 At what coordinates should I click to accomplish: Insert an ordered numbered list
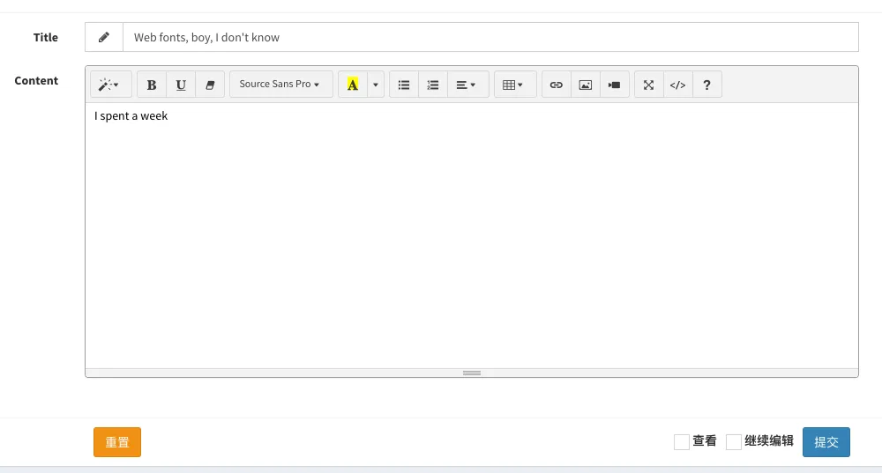(x=433, y=85)
